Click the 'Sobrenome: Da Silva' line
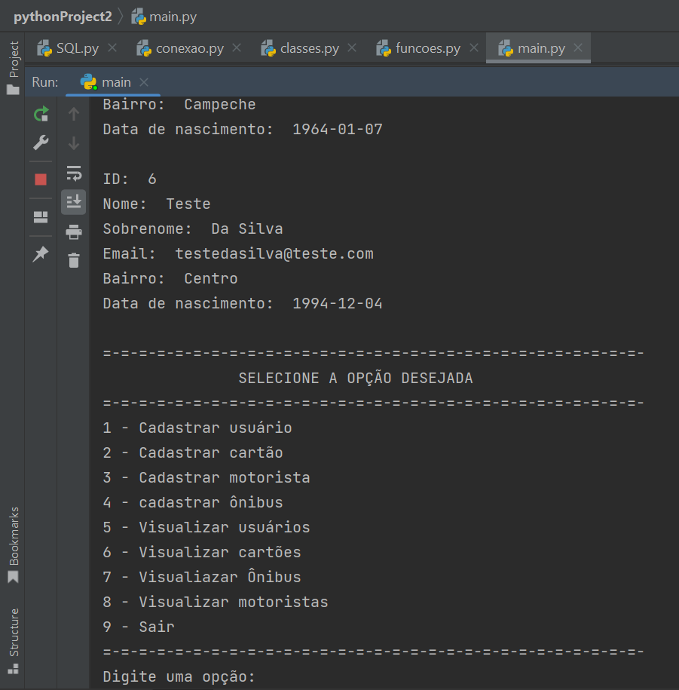Image resolution: width=679 pixels, height=690 pixels. (193, 228)
